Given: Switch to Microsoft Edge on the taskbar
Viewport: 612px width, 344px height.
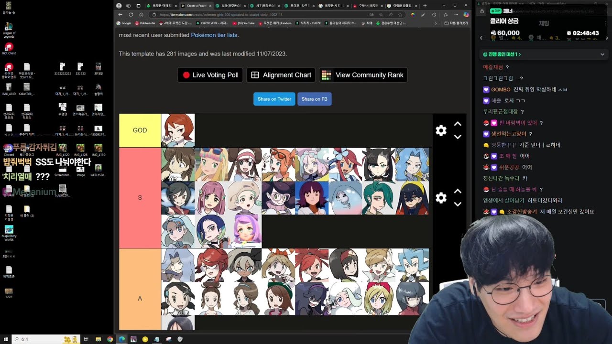Looking at the screenshot, I should pos(122,339).
